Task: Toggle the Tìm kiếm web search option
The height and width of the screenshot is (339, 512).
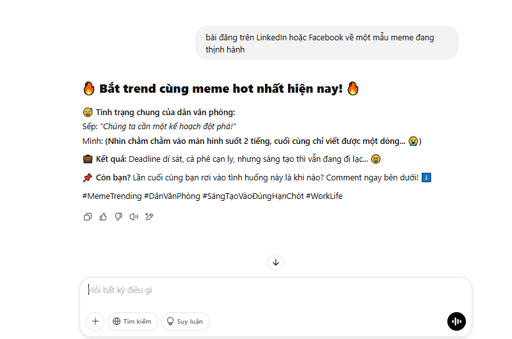Action: (x=132, y=321)
